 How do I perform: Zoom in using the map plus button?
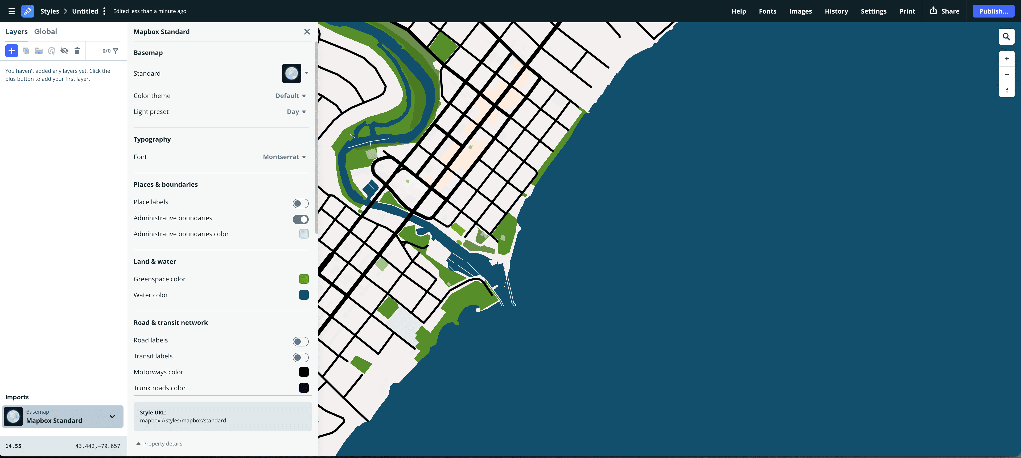1006,58
